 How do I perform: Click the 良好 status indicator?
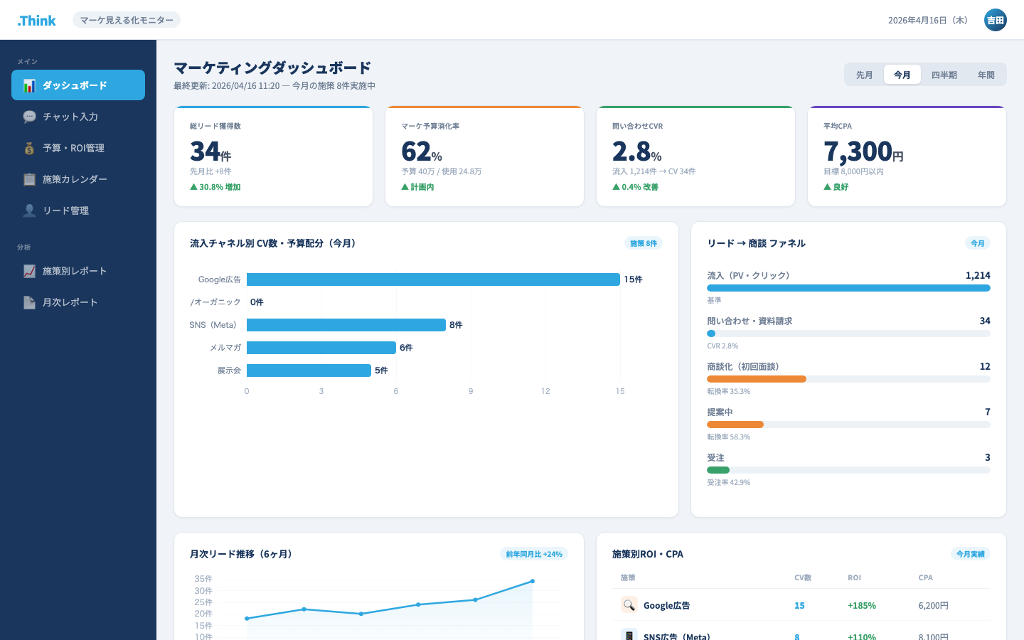coord(836,187)
